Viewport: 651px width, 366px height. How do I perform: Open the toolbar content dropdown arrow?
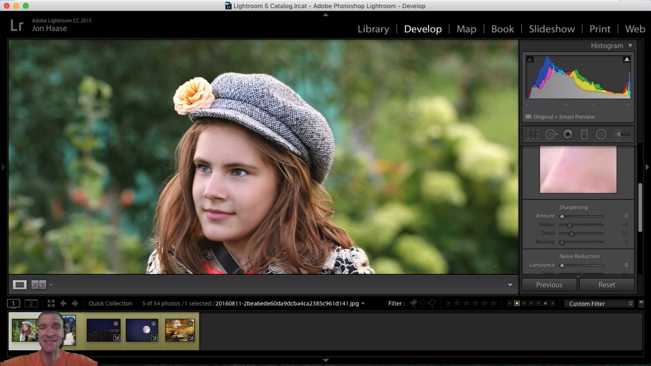[510, 285]
